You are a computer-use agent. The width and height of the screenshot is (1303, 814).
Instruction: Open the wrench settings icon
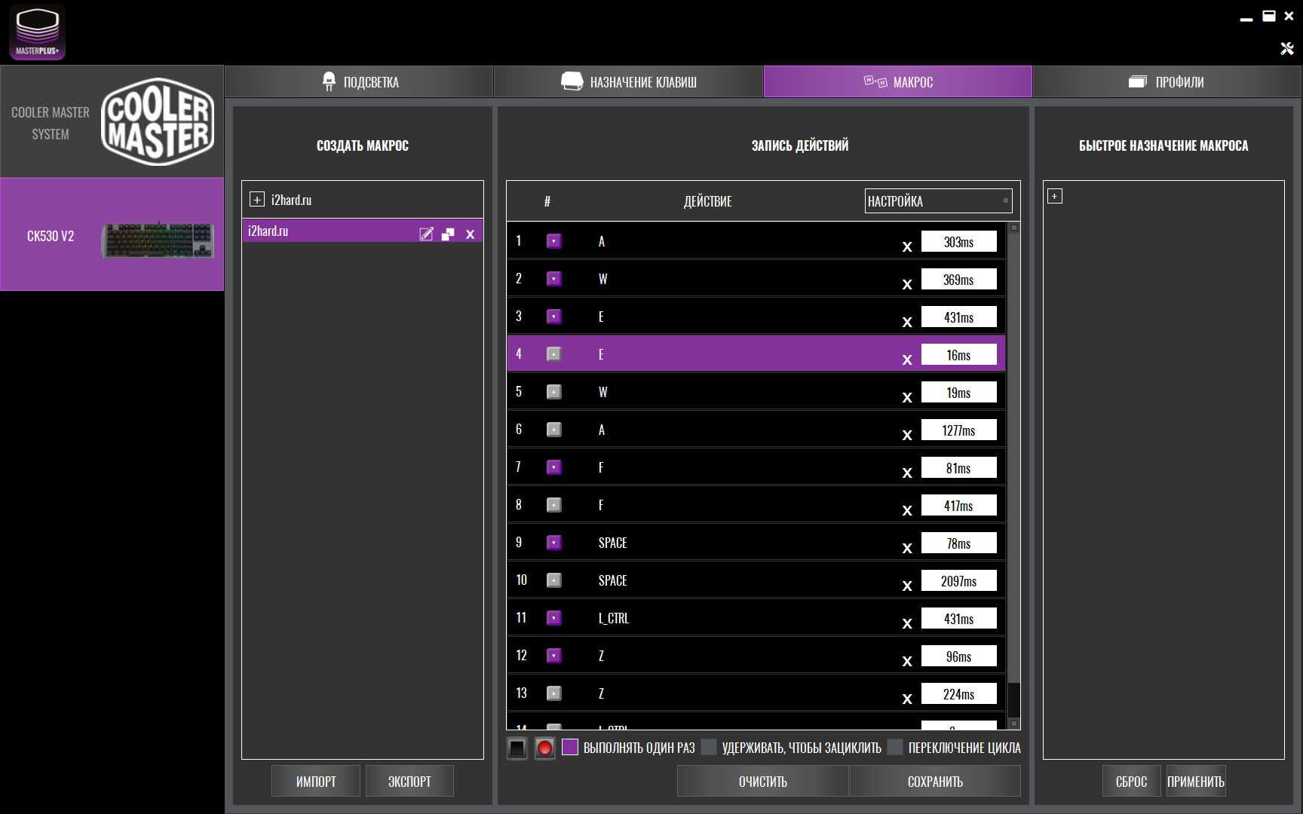1287,48
